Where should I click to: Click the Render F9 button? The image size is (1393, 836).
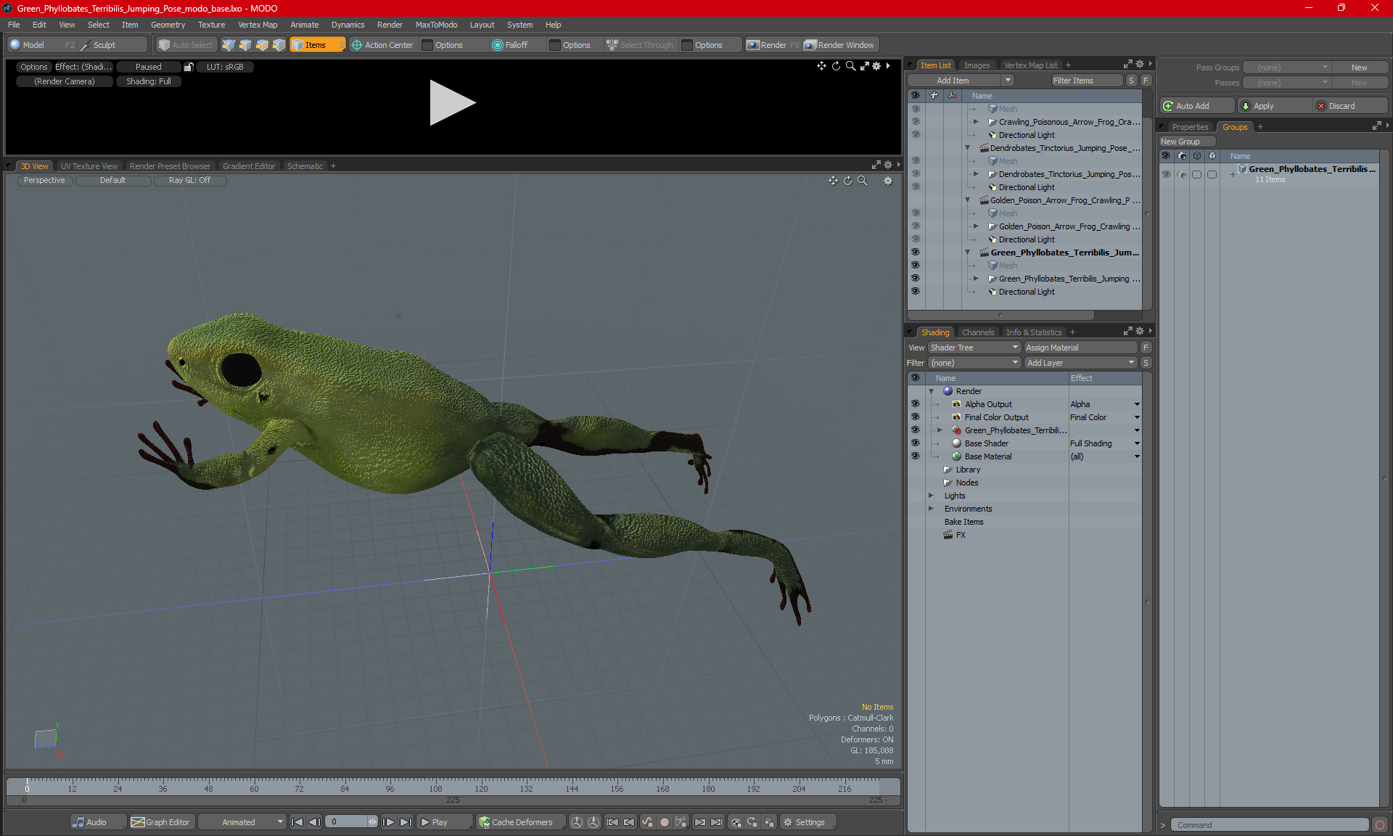point(773,45)
